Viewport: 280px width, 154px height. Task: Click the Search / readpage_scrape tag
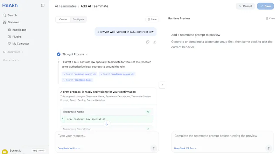[x=117, y=74]
